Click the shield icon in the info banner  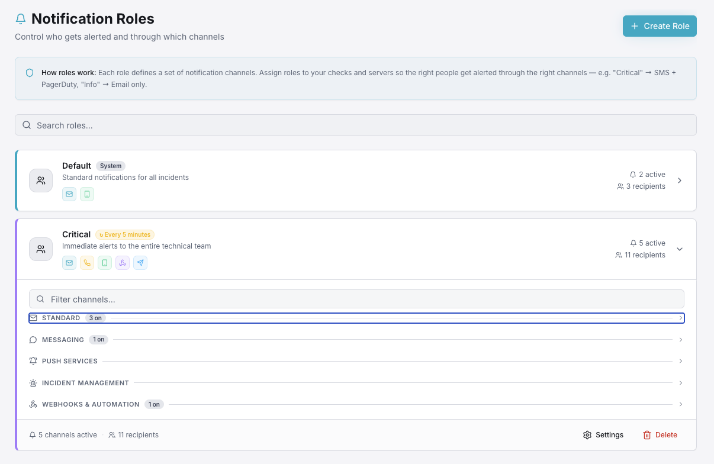30,72
